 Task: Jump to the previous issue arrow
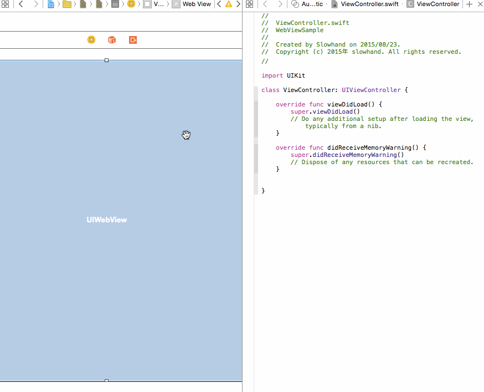coord(219,4)
